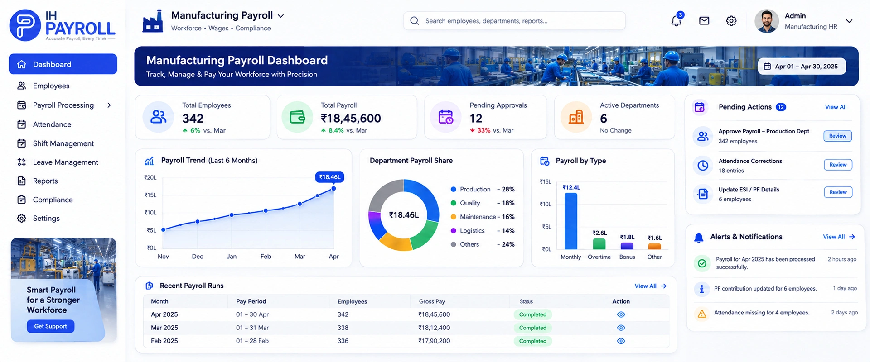Click the calendar icon in date range
Viewport: 870px width, 362px height.
point(767,67)
